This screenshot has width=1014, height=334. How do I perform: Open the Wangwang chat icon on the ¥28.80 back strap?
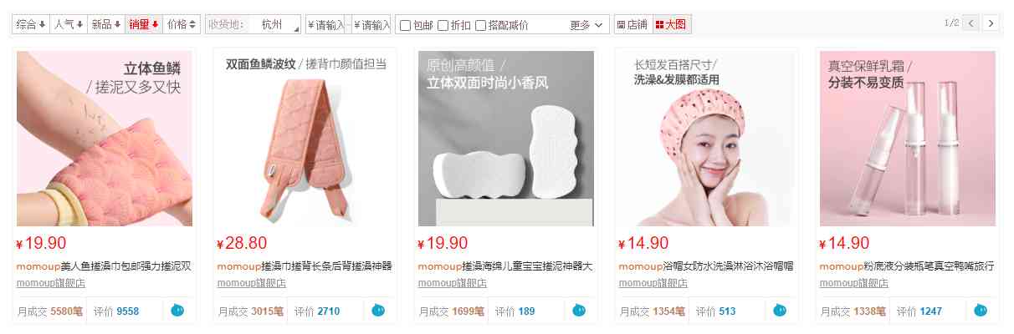pyautogui.click(x=378, y=311)
